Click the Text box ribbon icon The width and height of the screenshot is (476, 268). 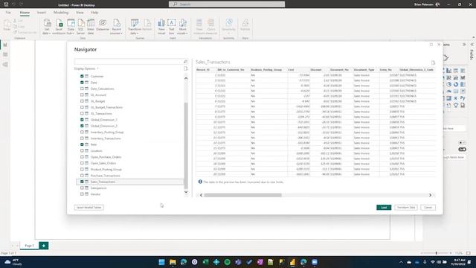tap(172, 23)
